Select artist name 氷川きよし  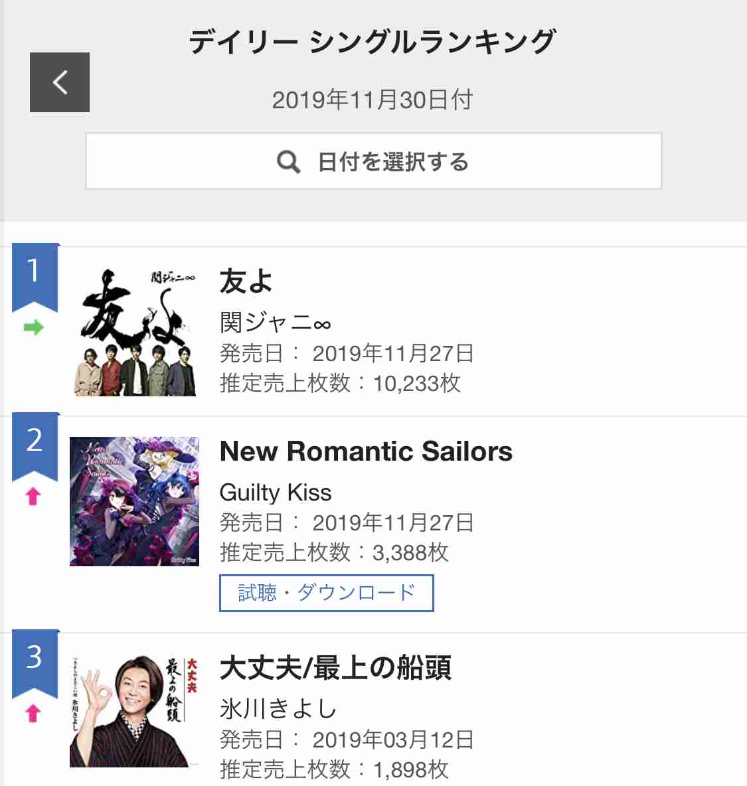278,709
